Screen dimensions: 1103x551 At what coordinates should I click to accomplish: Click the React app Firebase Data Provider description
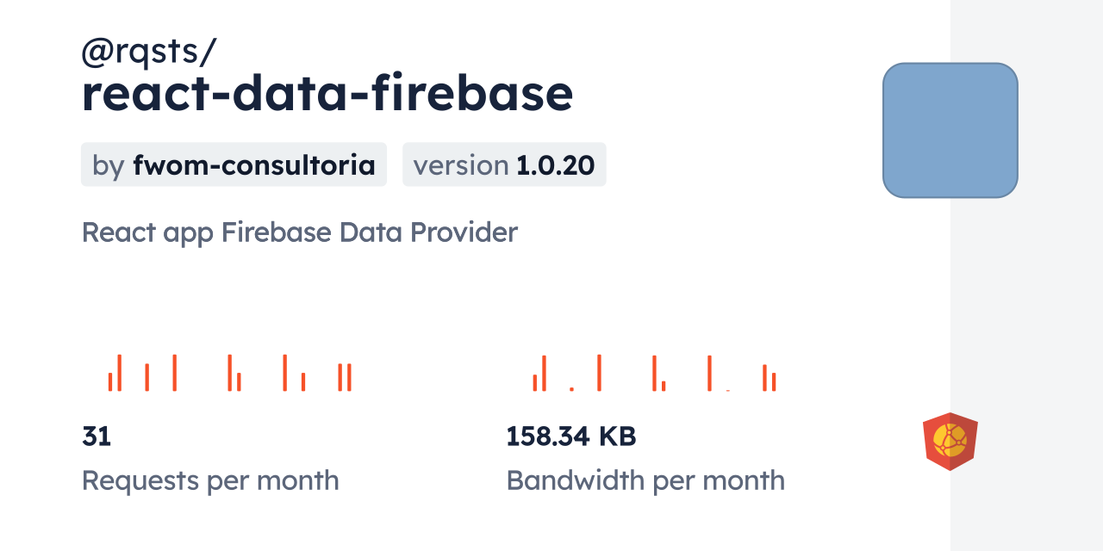pos(299,232)
